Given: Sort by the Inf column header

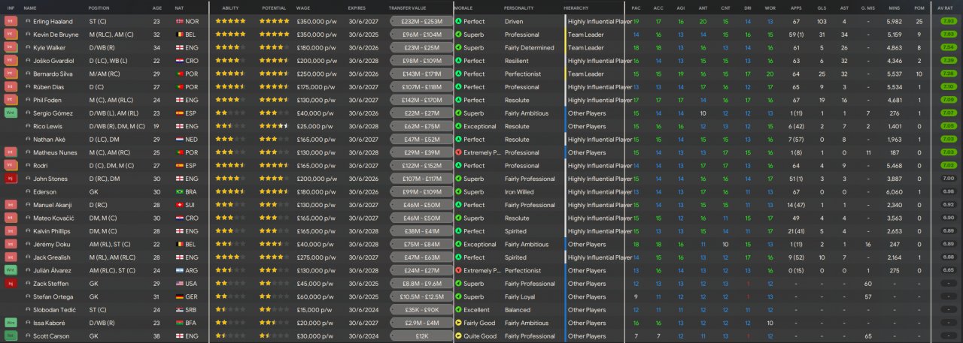Looking at the screenshot, I should coord(11,8).
